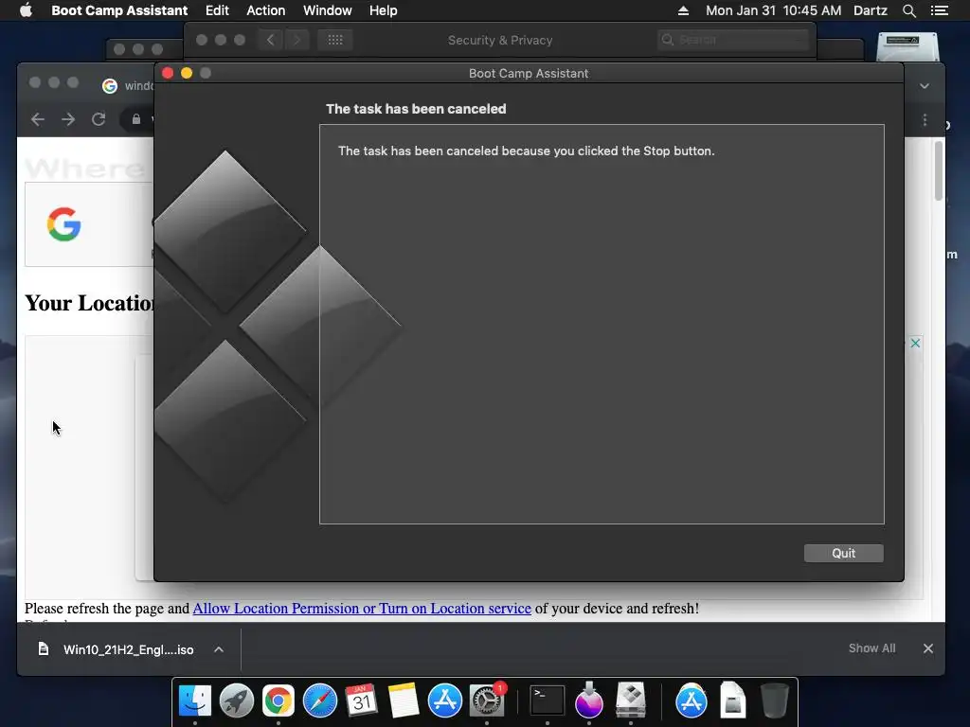
Task: Show all preferences grid icon
Action: pos(335,40)
